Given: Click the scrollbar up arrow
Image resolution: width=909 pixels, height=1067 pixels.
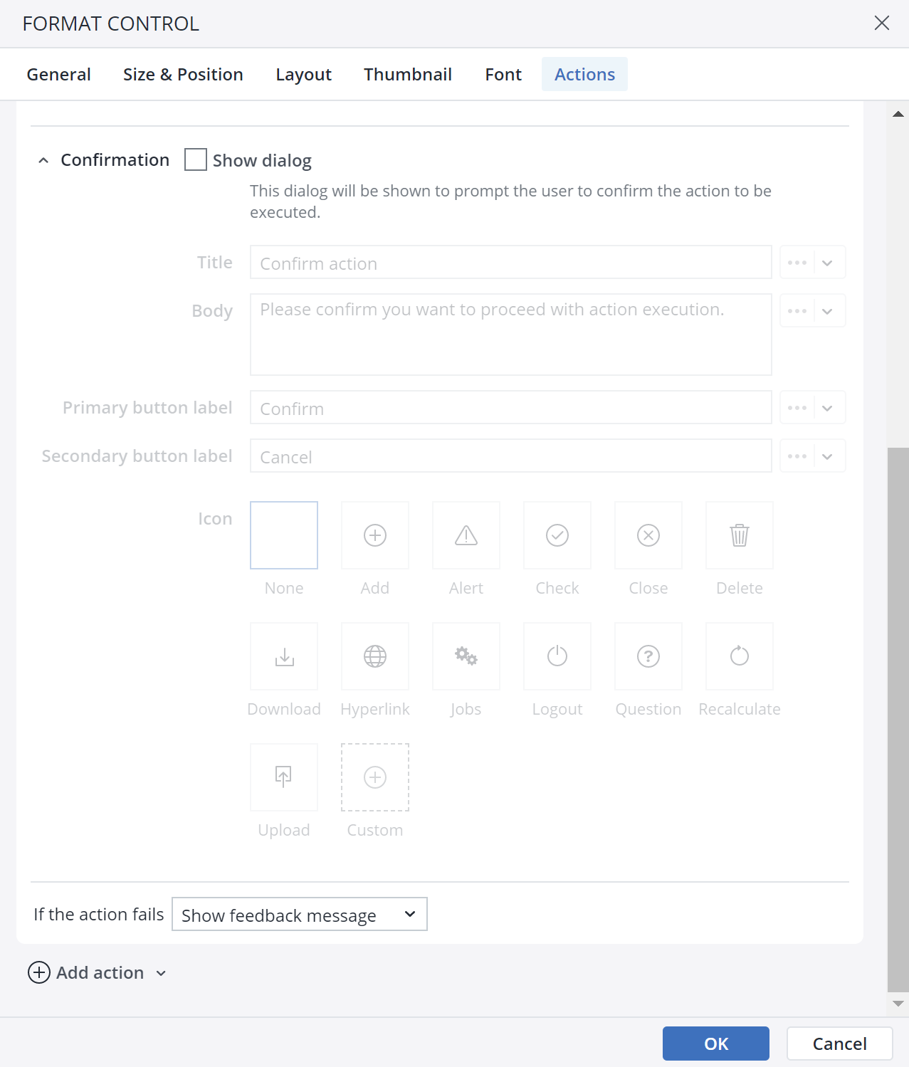Looking at the screenshot, I should [x=898, y=114].
